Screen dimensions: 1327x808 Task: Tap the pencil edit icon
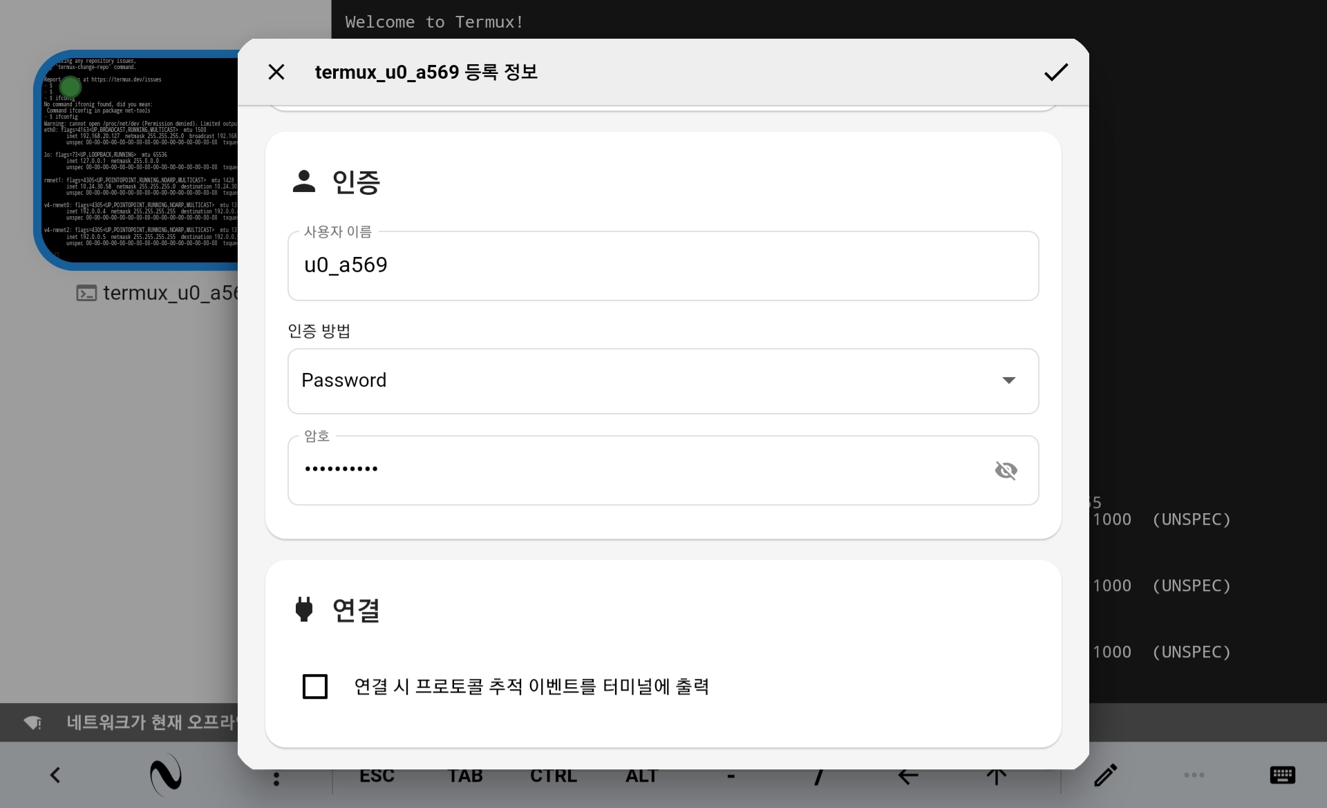click(1105, 775)
